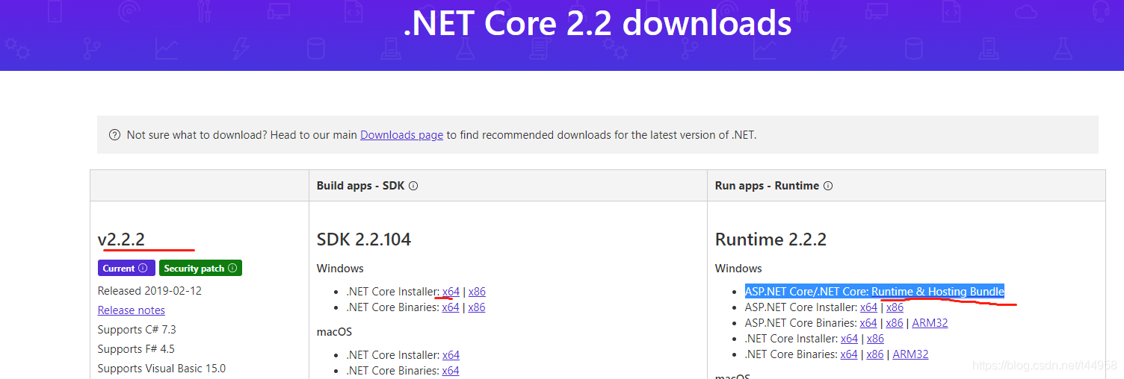Download SDK macOS .NET Core Binaries x64
The height and width of the screenshot is (379, 1124).
pyautogui.click(x=451, y=371)
